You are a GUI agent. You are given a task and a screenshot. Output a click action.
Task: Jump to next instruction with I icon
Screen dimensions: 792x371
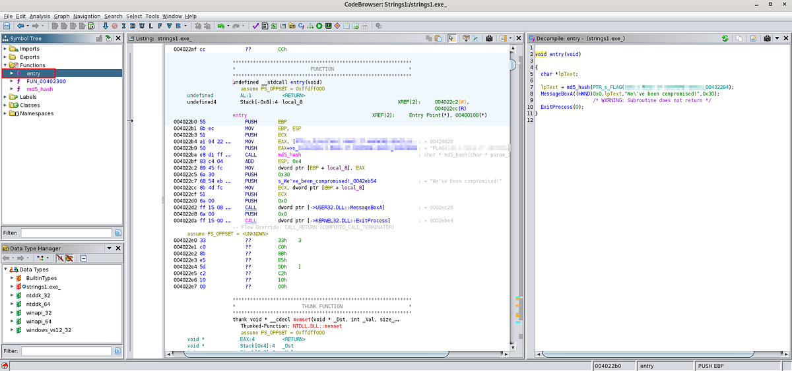pyautogui.click(x=123, y=26)
